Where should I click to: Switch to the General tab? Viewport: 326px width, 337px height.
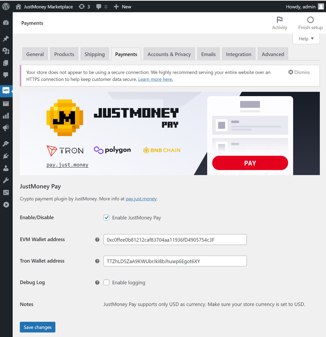pos(35,54)
